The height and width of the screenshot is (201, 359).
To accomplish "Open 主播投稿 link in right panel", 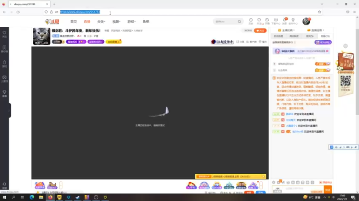I will click(286, 30).
